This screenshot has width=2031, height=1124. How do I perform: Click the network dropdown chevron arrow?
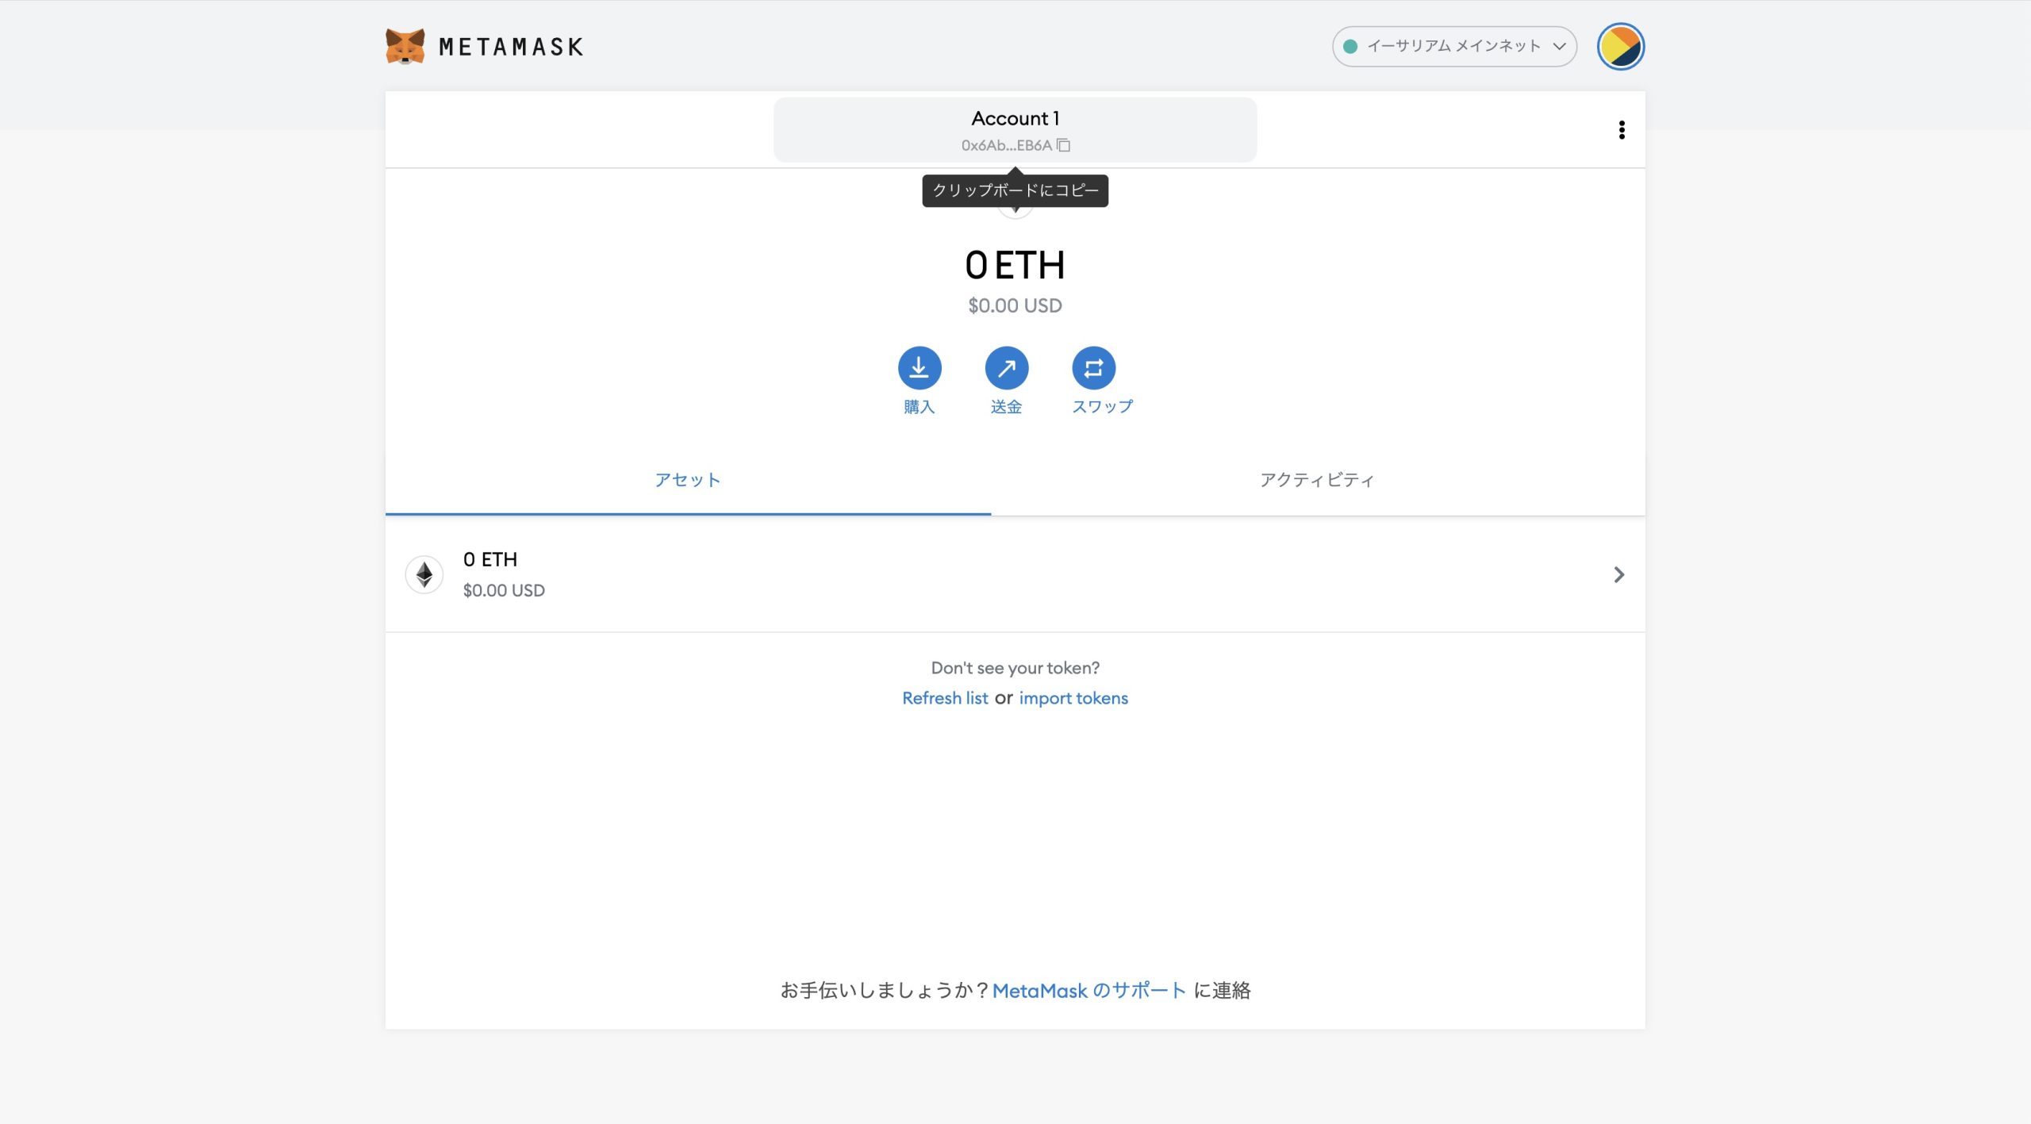pyautogui.click(x=1559, y=46)
